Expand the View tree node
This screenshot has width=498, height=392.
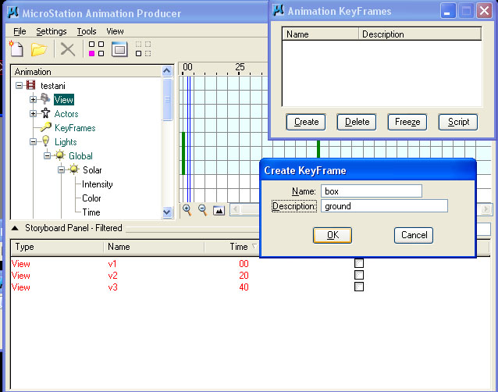pyautogui.click(x=33, y=99)
